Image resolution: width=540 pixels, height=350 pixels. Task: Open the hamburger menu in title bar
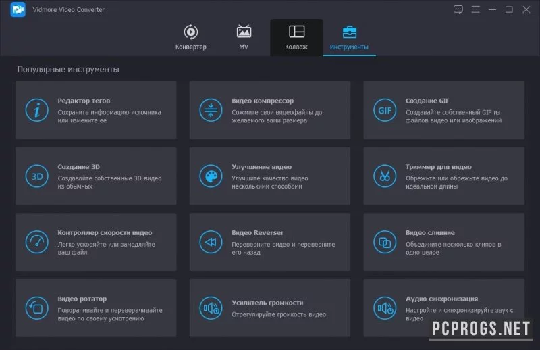coord(476,9)
